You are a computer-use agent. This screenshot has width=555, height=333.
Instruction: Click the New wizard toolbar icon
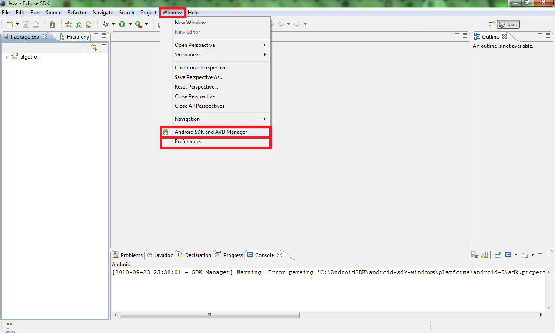(x=10, y=24)
